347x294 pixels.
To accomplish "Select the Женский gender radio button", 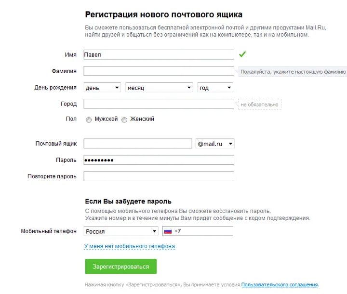I will click(124, 120).
